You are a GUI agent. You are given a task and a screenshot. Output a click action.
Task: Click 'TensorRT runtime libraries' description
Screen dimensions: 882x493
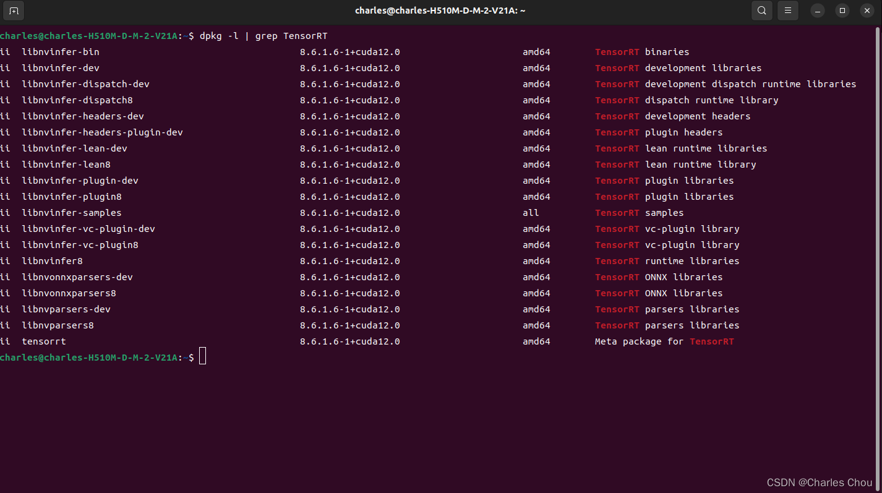[x=667, y=261]
